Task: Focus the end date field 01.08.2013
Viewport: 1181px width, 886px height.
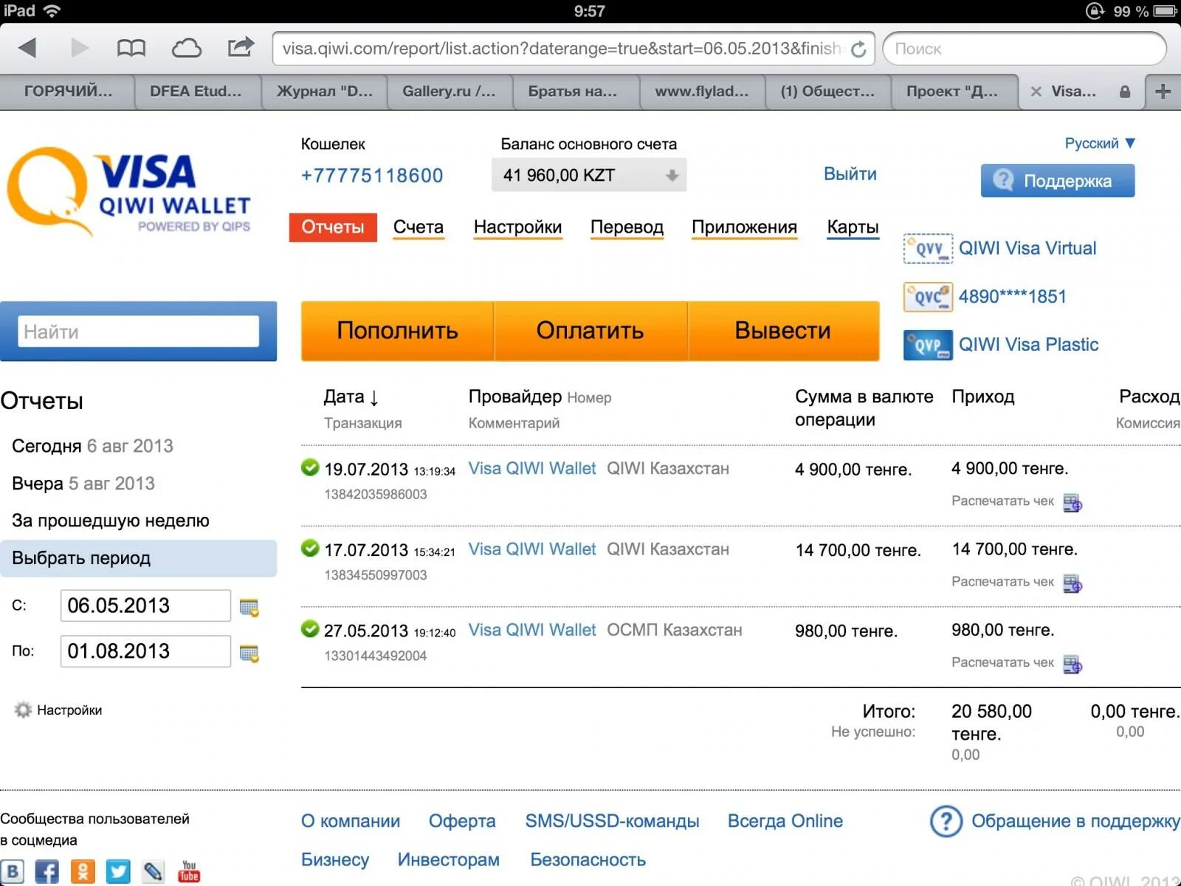Action: click(x=145, y=651)
